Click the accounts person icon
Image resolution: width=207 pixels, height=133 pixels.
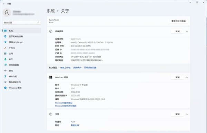5,59
